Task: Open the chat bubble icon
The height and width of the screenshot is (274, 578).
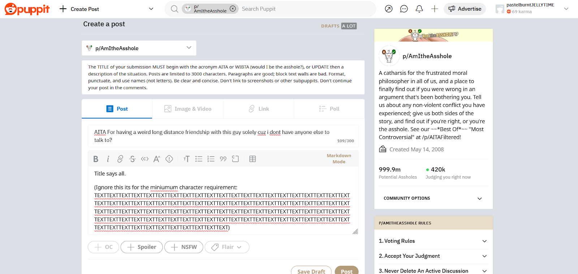Action: coord(404,9)
